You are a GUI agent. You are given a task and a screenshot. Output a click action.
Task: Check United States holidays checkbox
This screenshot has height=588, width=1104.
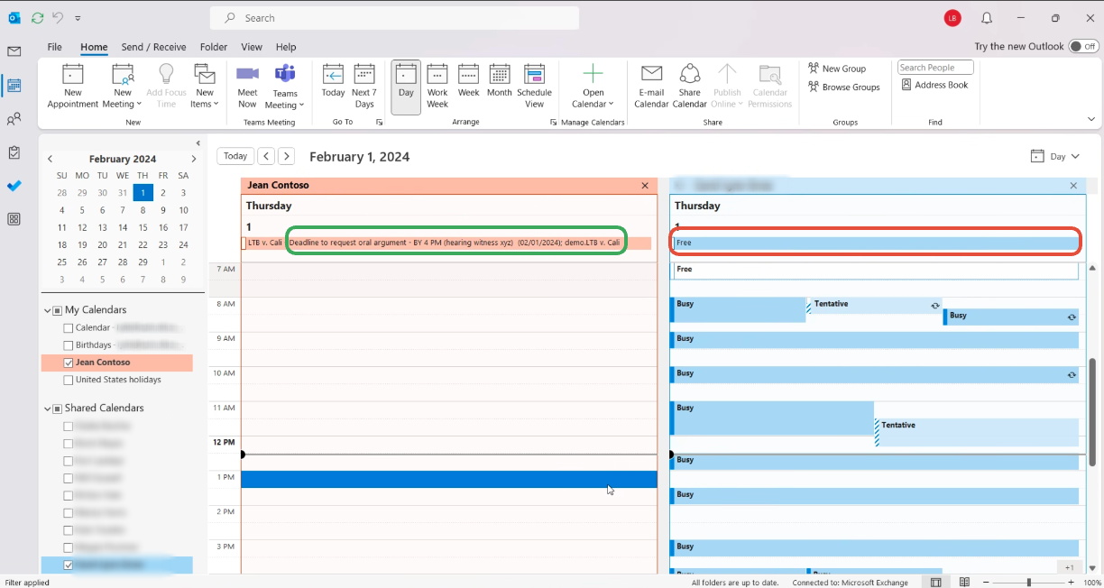coord(69,380)
